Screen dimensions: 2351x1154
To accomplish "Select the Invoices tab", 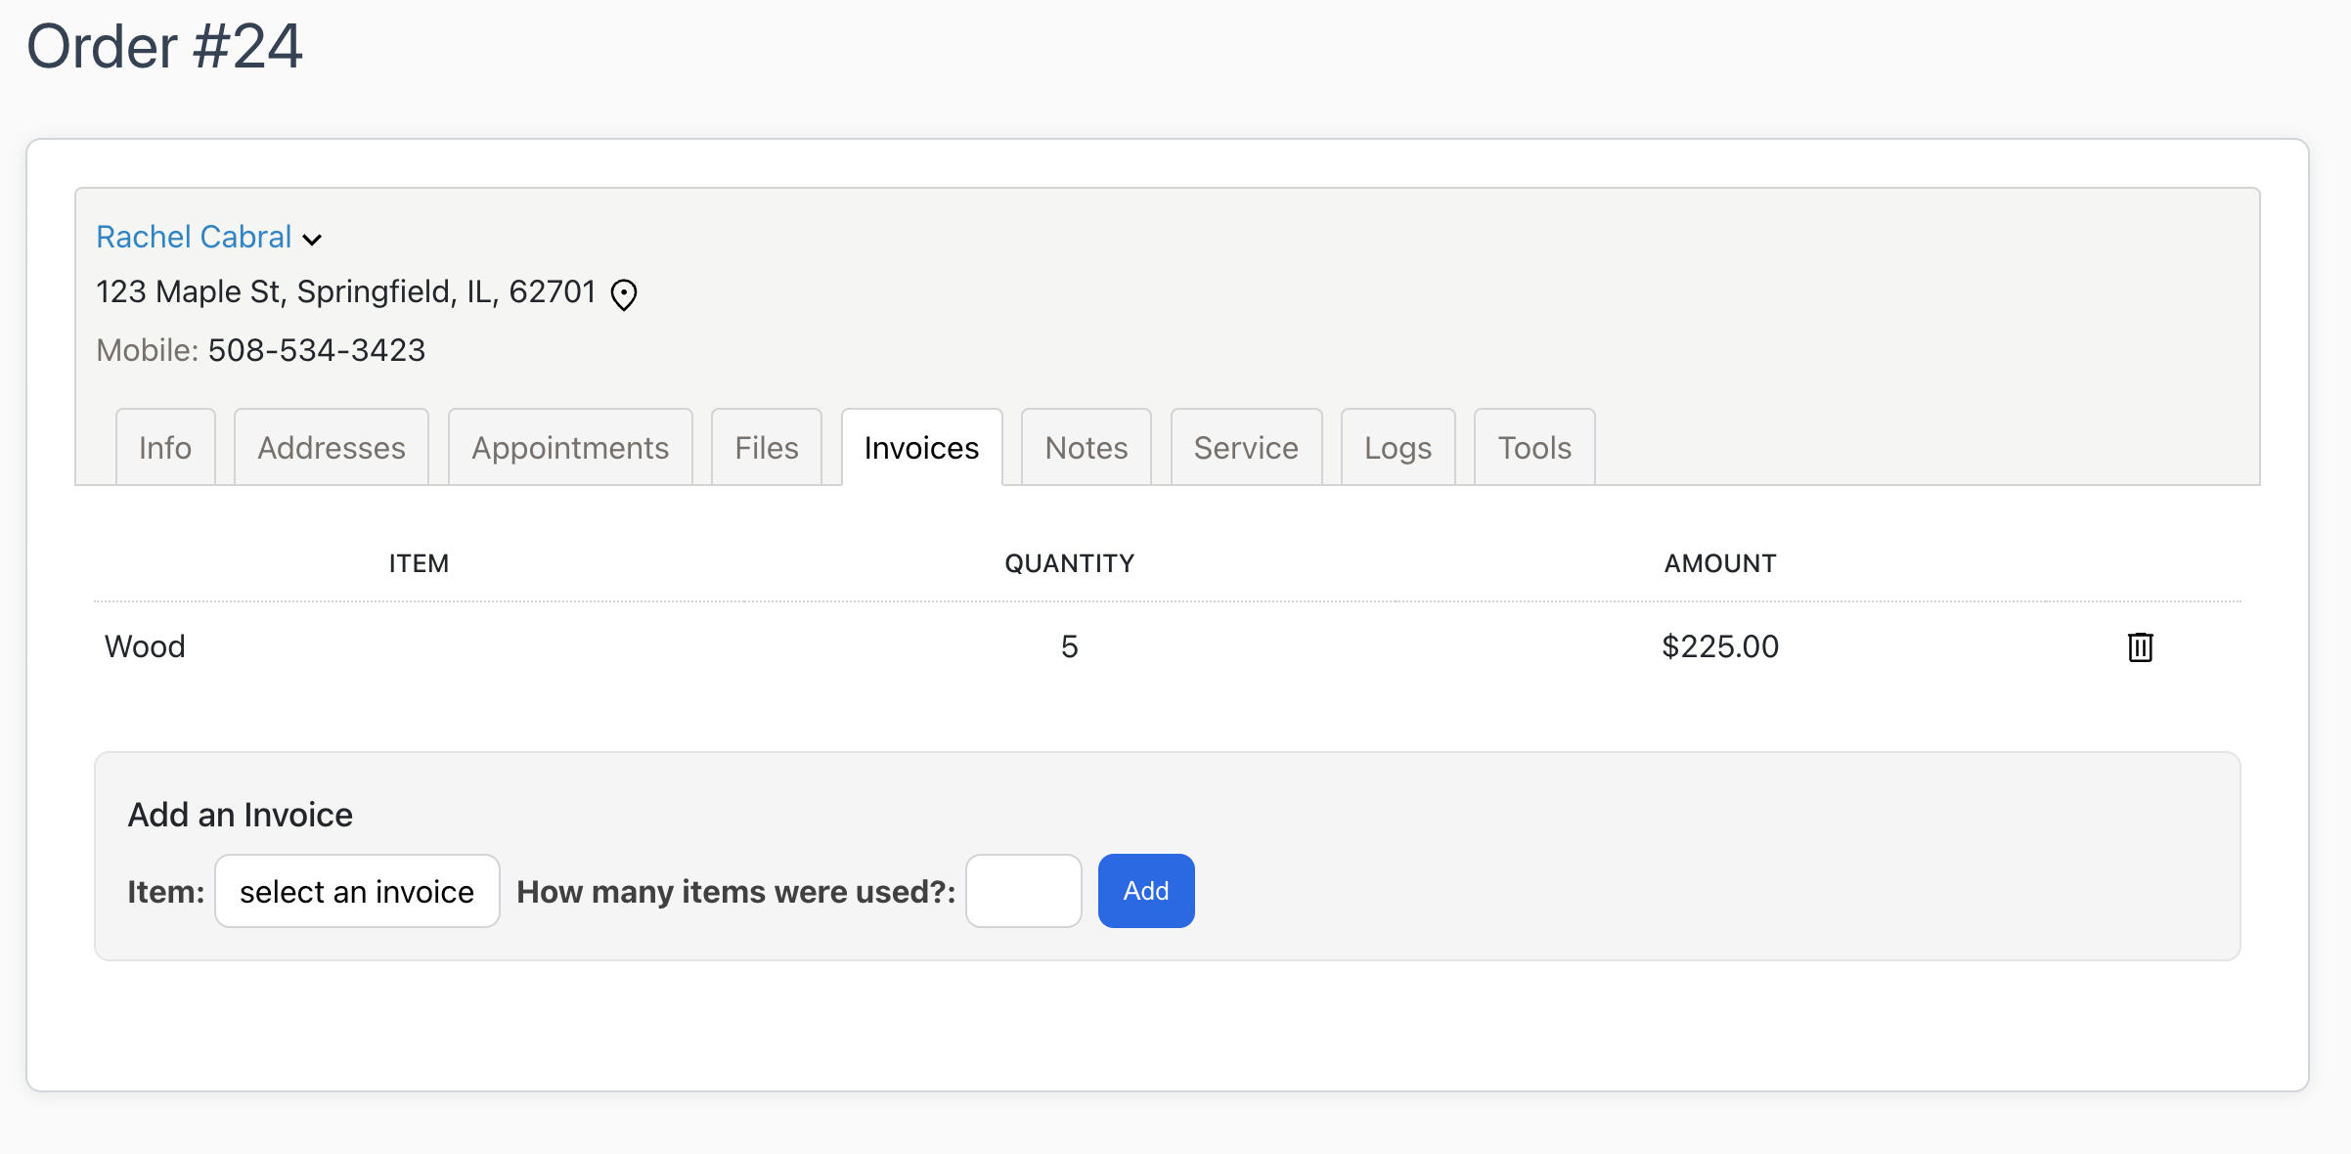I will click(x=922, y=447).
